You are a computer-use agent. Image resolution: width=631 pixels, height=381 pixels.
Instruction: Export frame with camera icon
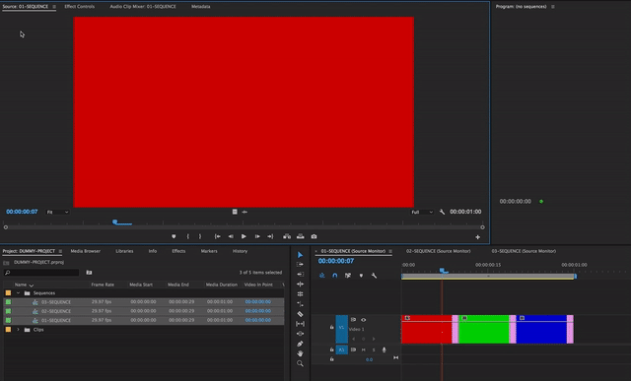pyautogui.click(x=314, y=236)
